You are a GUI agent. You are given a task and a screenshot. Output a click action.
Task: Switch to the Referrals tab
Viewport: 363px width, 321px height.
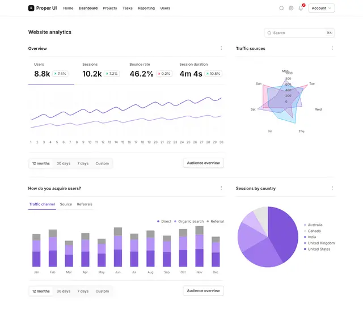point(85,204)
